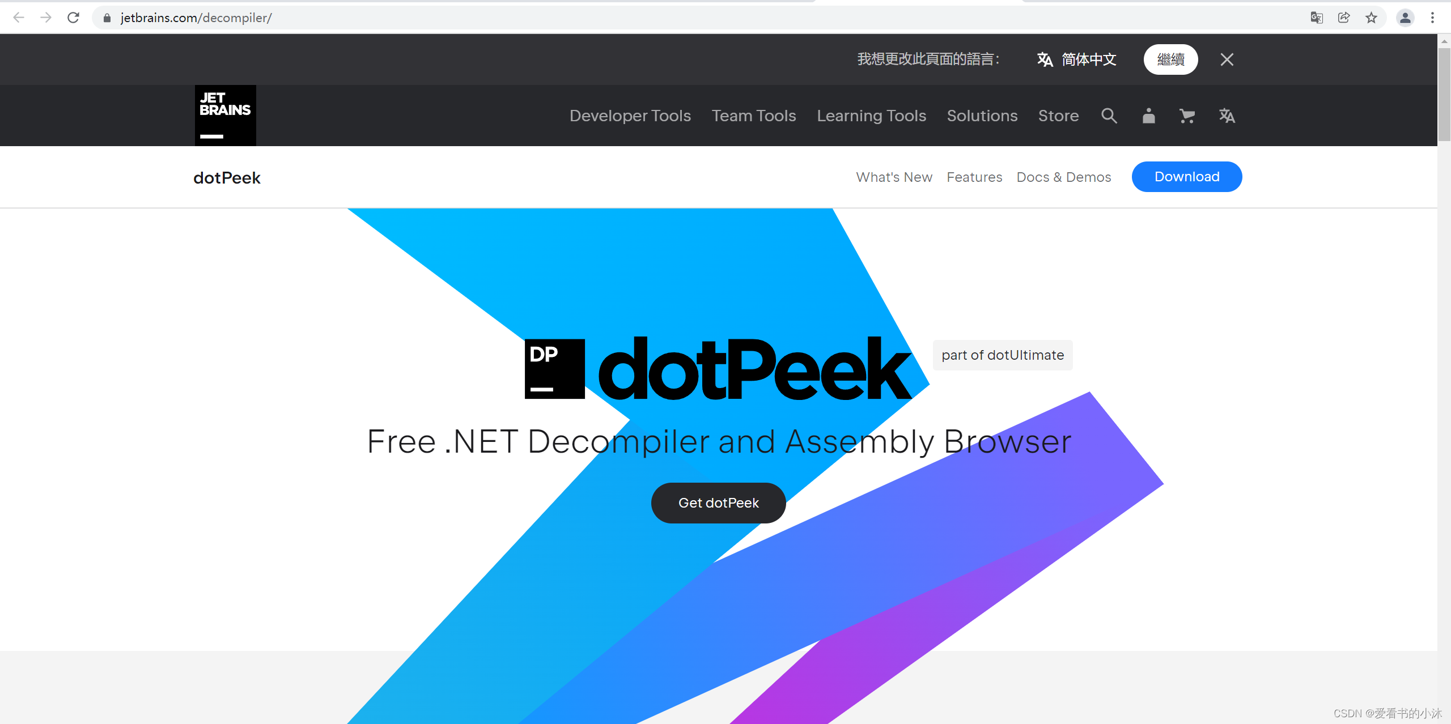This screenshot has height=724, width=1451.
Task: Click Continue in language banner
Action: 1170,59
